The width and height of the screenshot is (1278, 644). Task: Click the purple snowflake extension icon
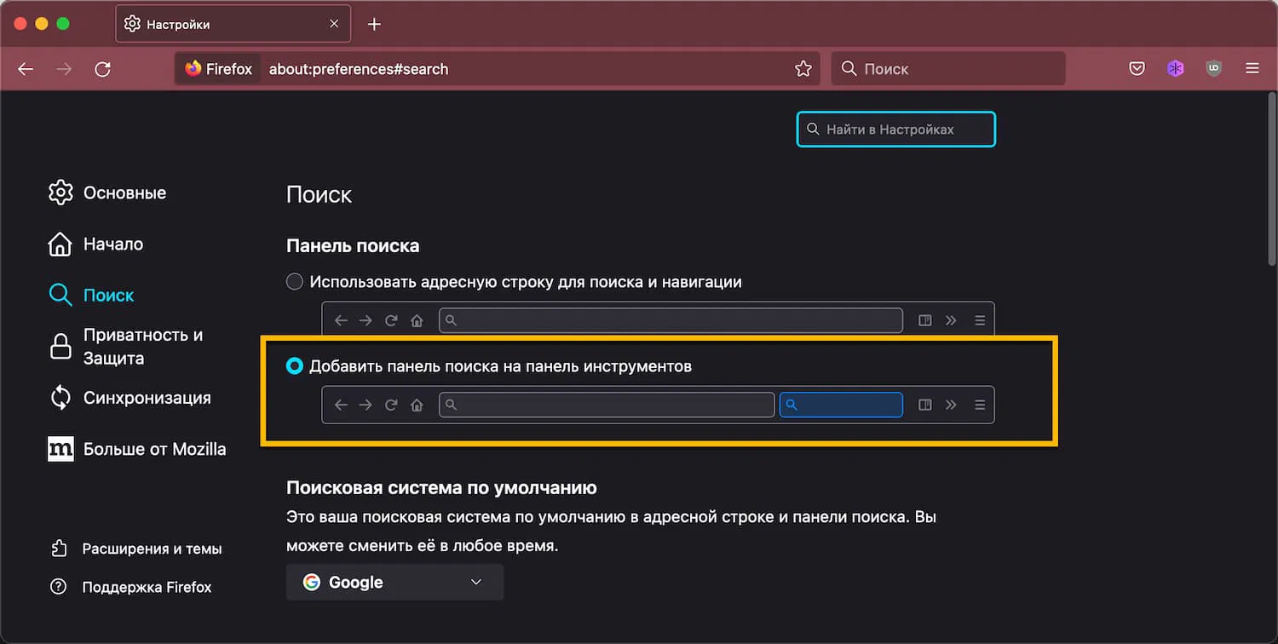click(1176, 69)
